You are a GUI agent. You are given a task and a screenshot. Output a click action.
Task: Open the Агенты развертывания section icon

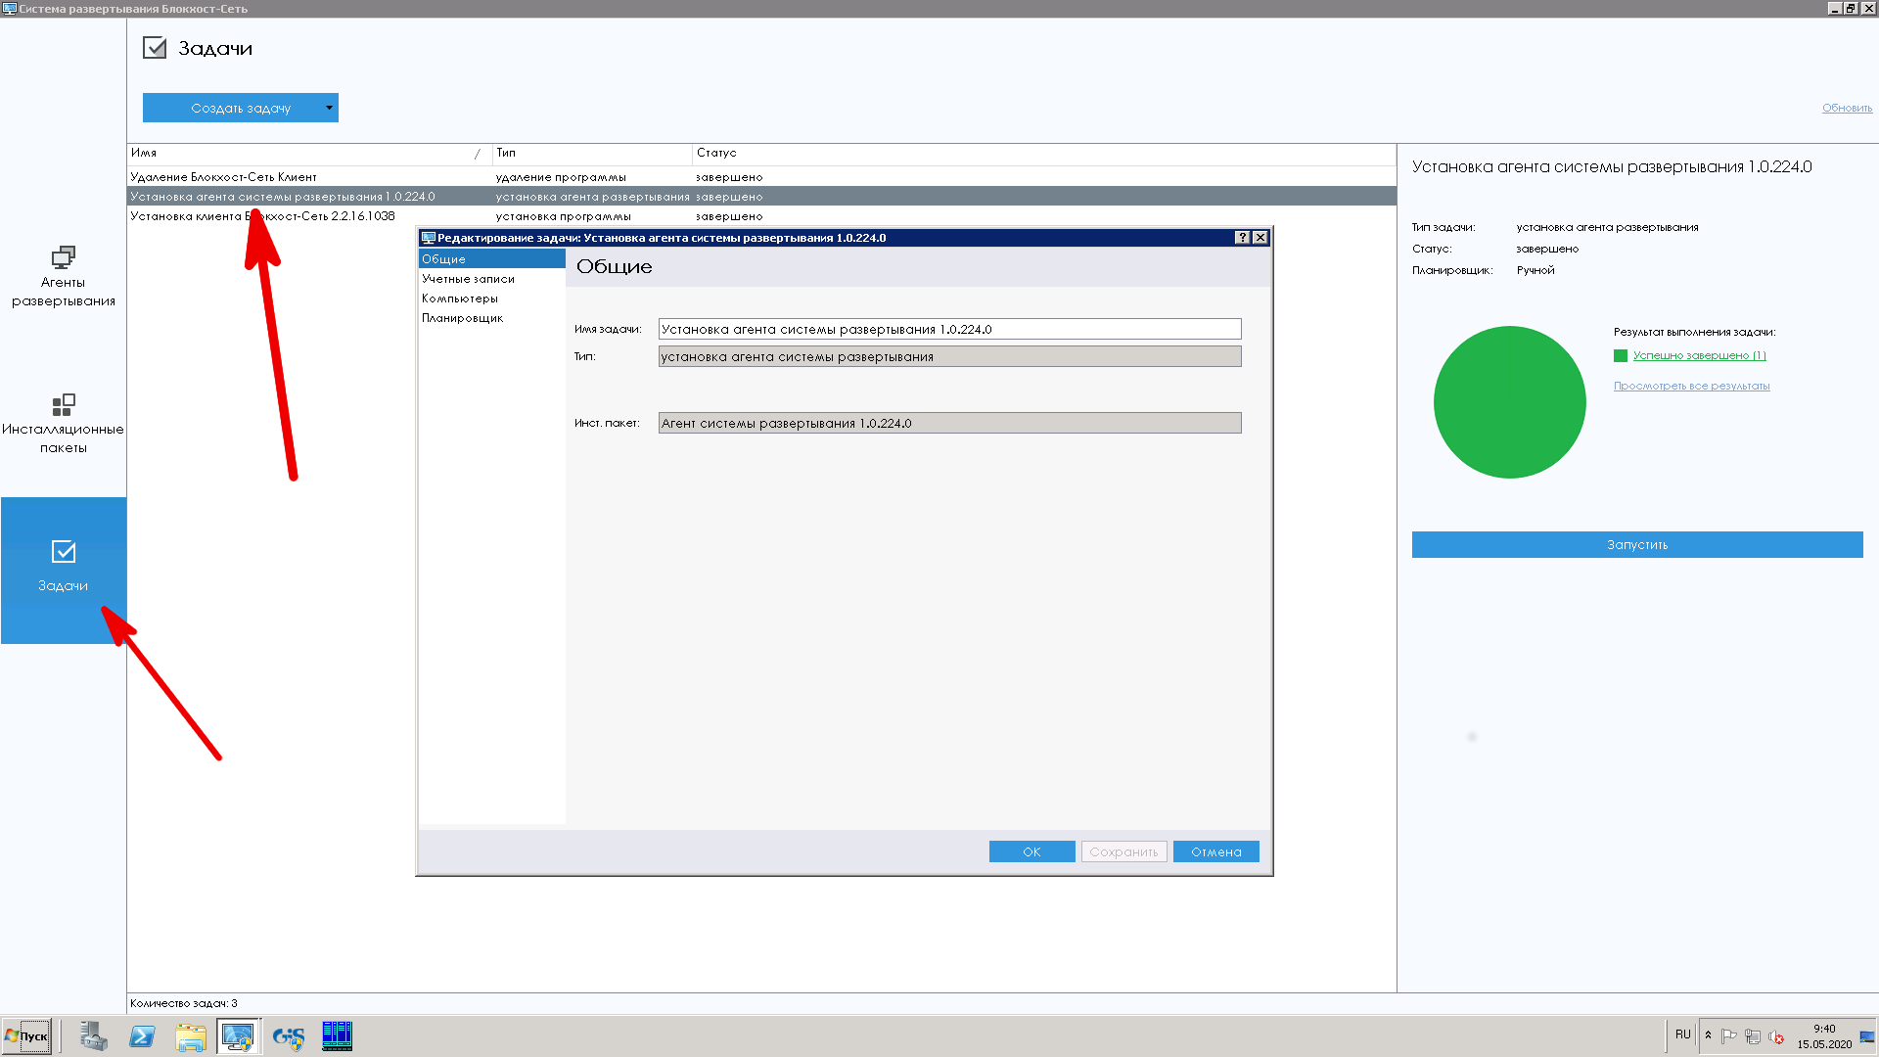(63, 257)
